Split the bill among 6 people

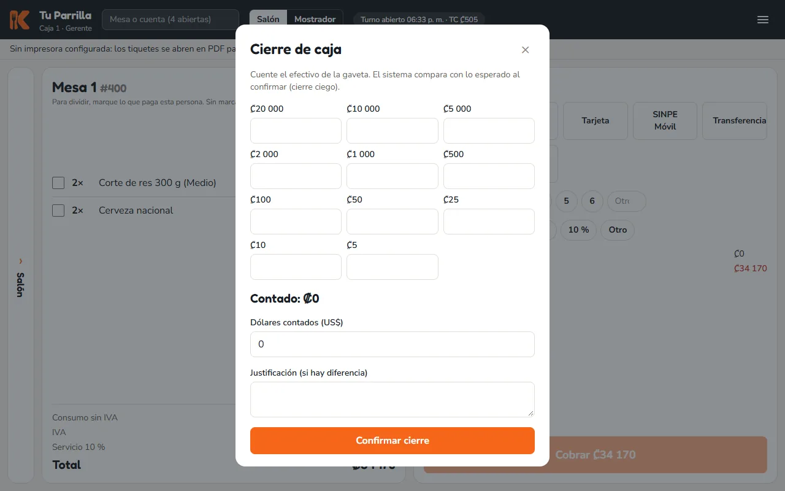(592, 201)
